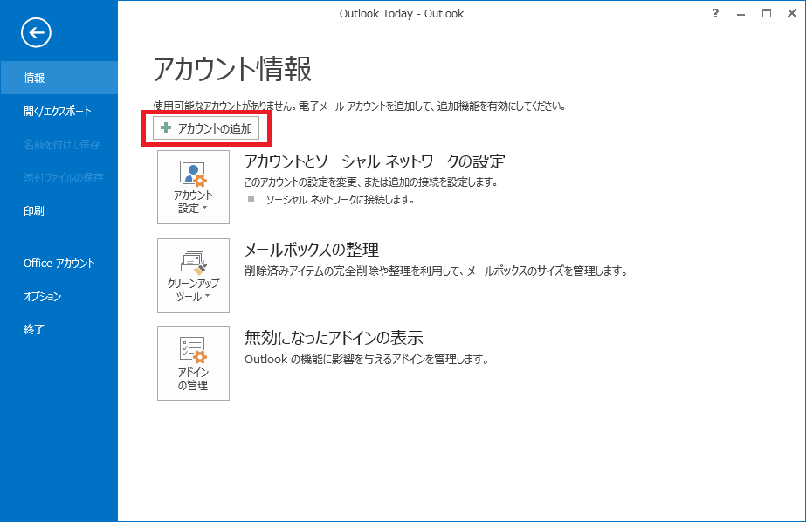The width and height of the screenshot is (806, 522).
Task: Open the アカウント設定 button
Action: click(x=193, y=187)
